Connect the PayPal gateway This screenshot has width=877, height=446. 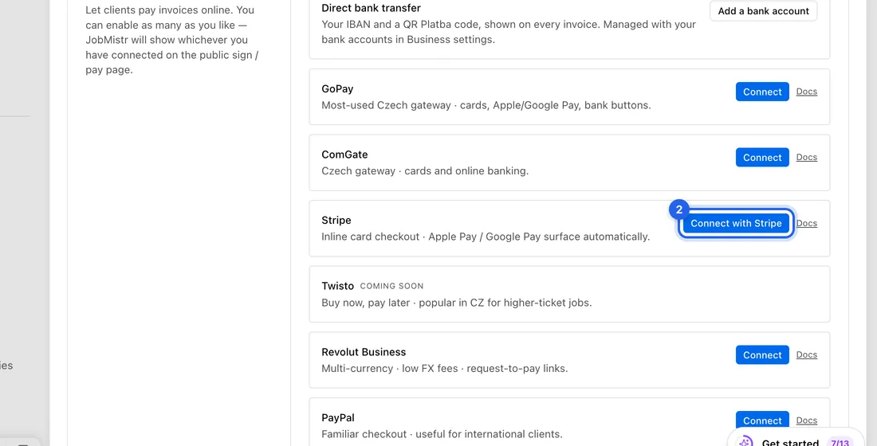pyautogui.click(x=762, y=421)
